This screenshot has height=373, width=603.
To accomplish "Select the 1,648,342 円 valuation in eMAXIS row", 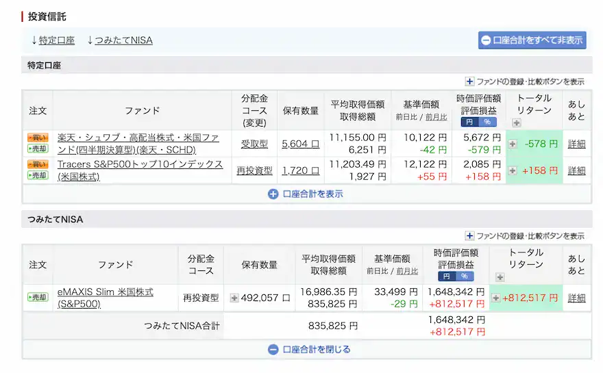I will point(456,292).
